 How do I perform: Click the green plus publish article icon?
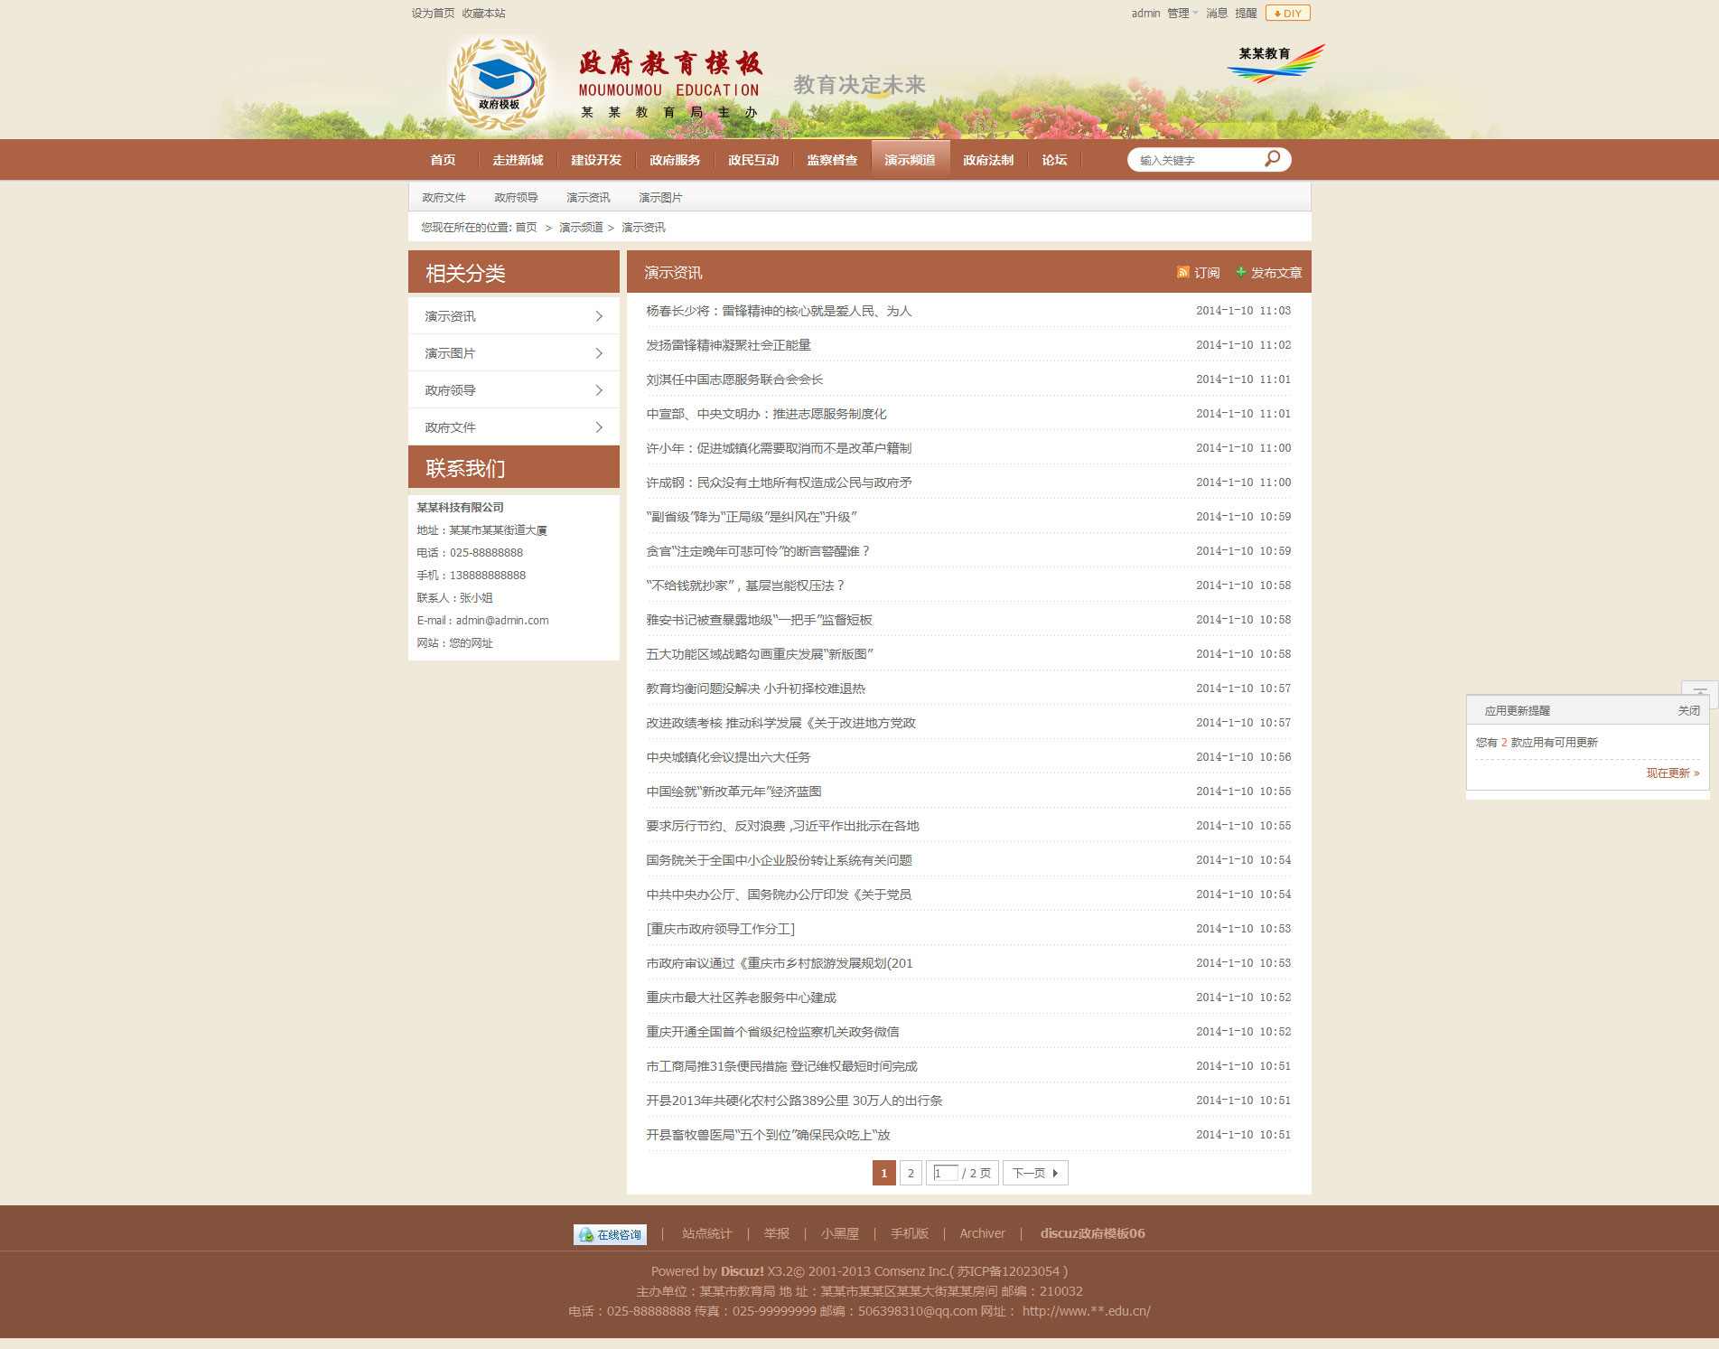click(1240, 272)
